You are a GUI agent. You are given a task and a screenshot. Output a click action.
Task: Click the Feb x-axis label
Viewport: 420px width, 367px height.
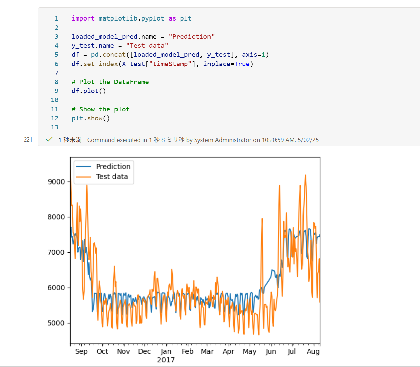point(188,351)
